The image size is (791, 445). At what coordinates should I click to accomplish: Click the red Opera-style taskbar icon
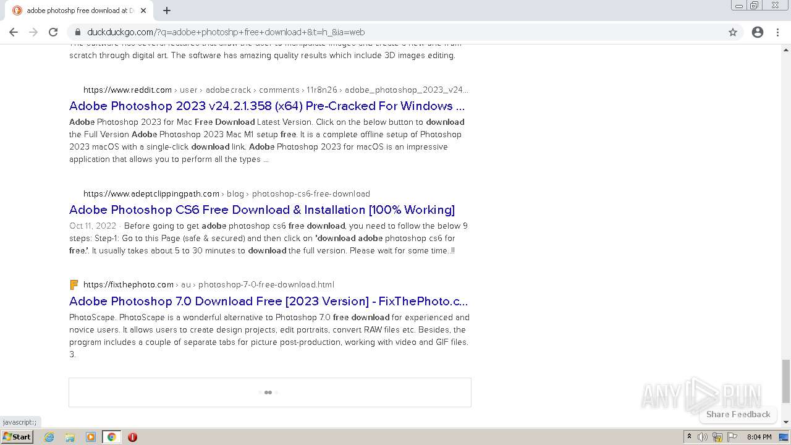coord(132,437)
